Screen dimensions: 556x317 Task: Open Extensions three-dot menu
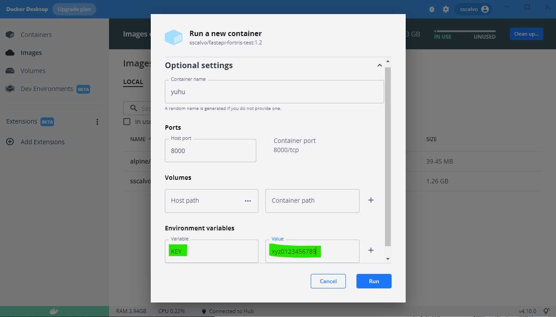[x=97, y=122]
